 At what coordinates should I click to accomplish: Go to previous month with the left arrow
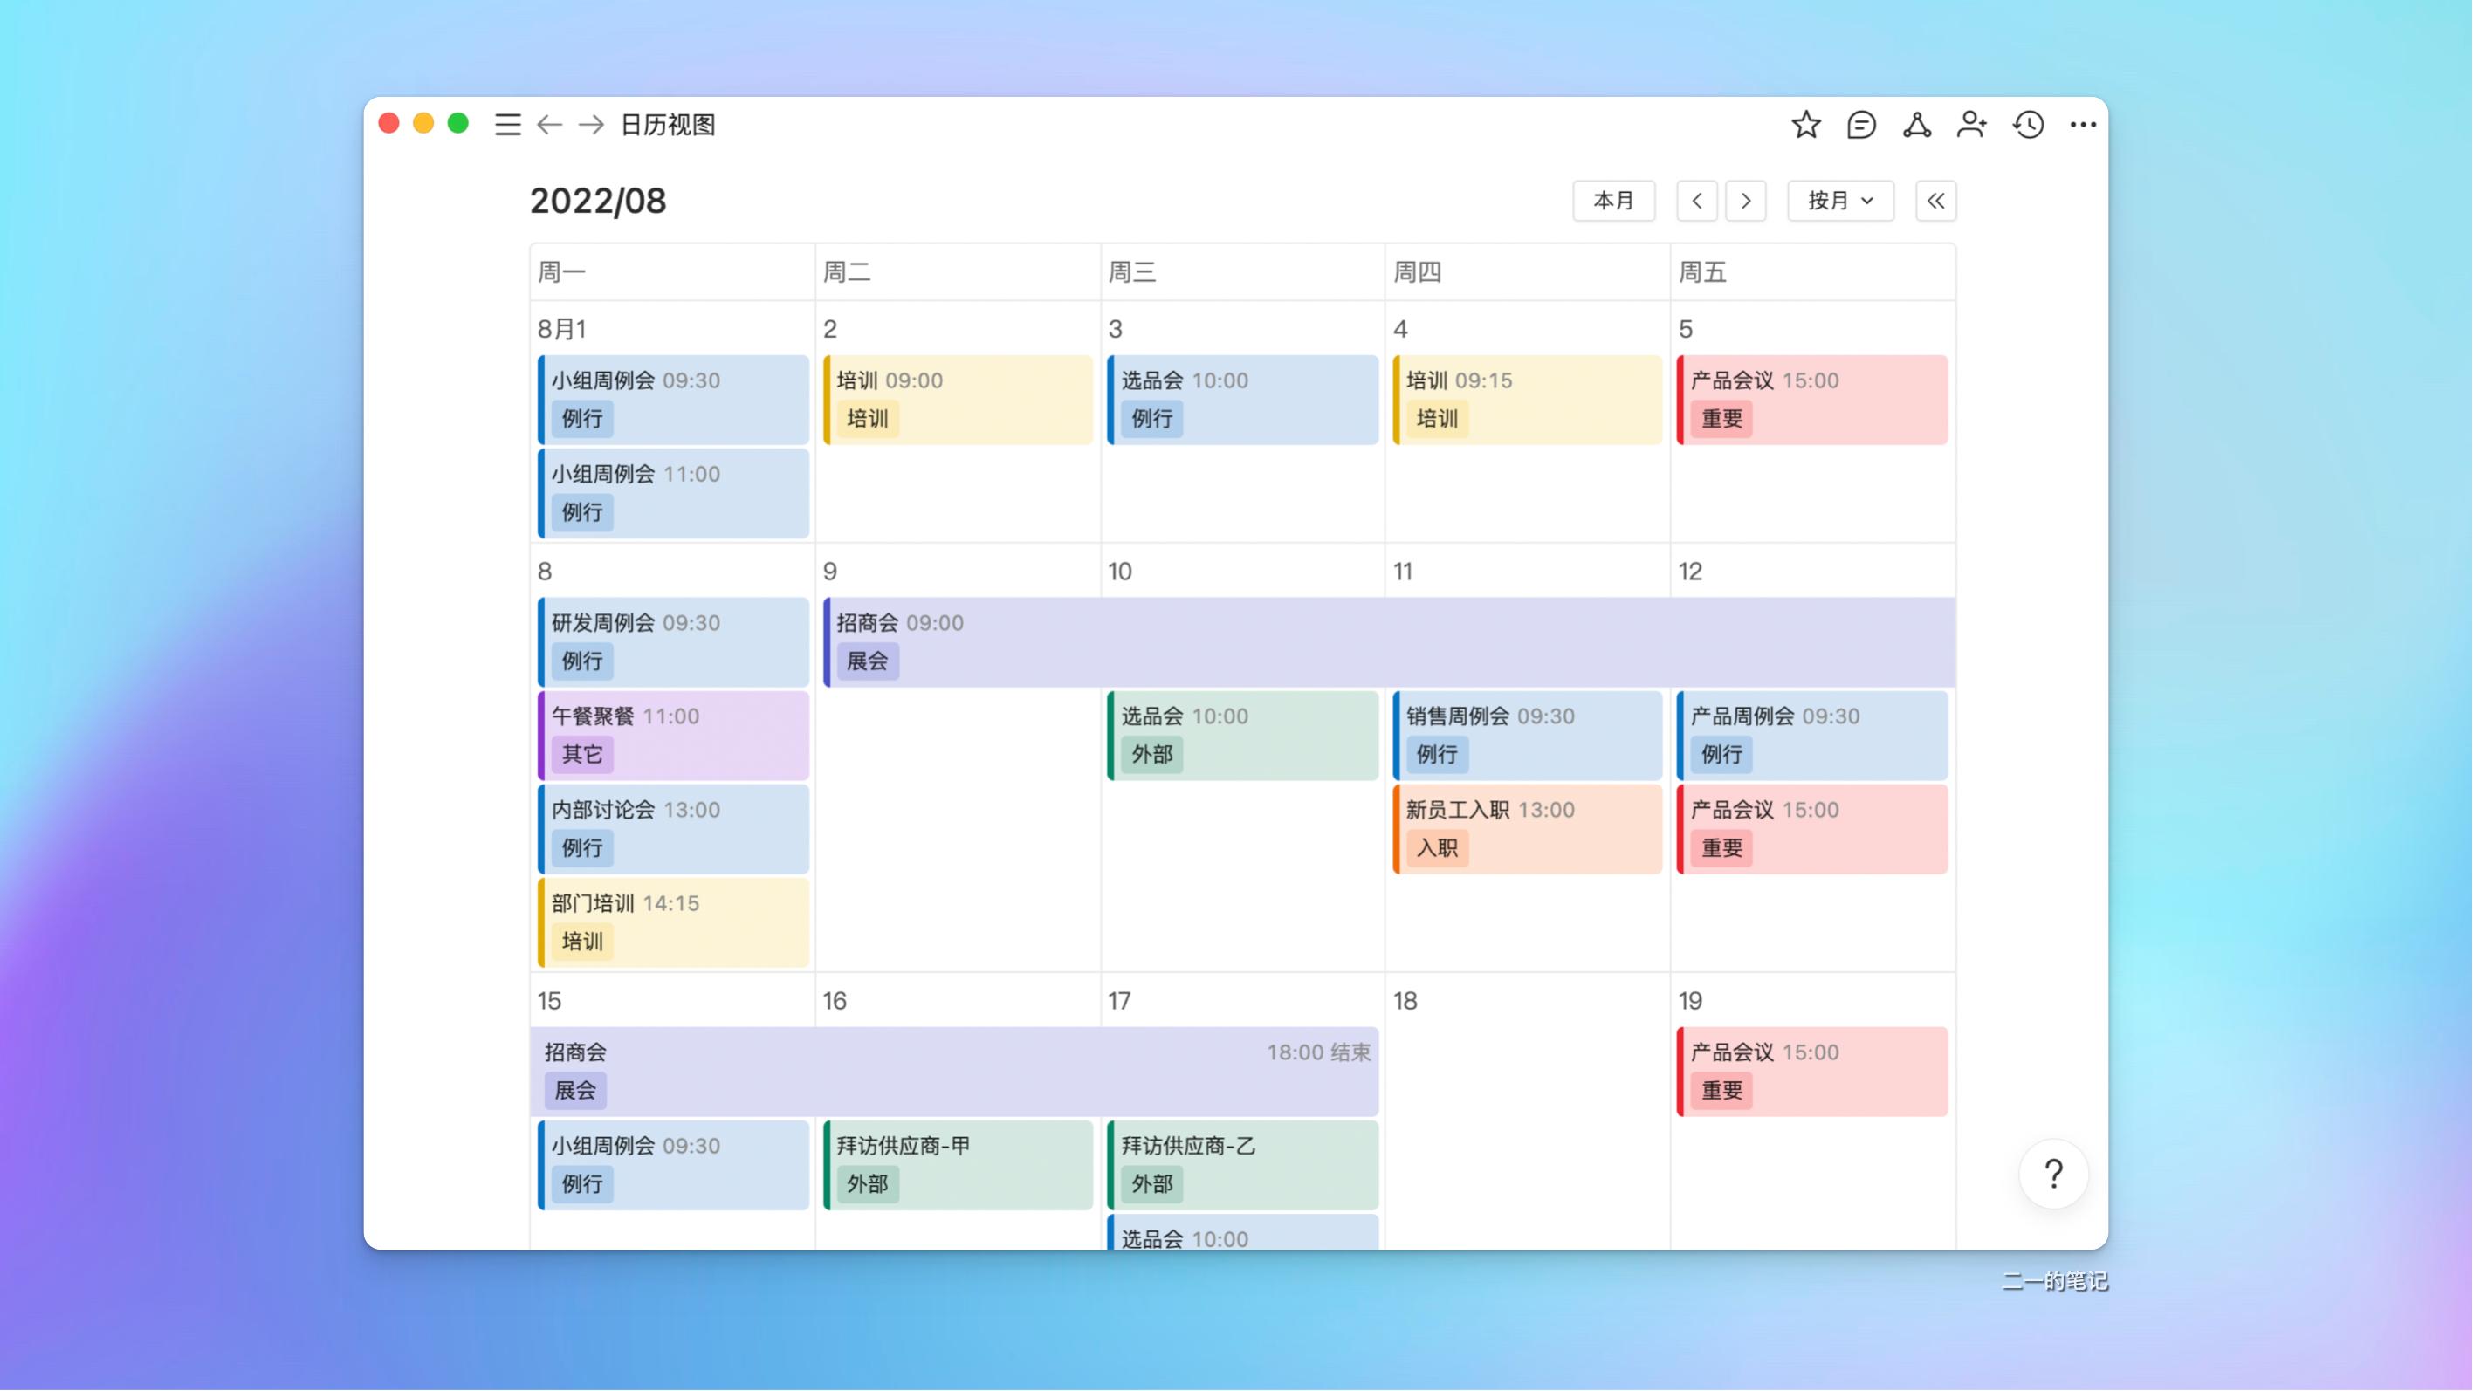click(1697, 201)
